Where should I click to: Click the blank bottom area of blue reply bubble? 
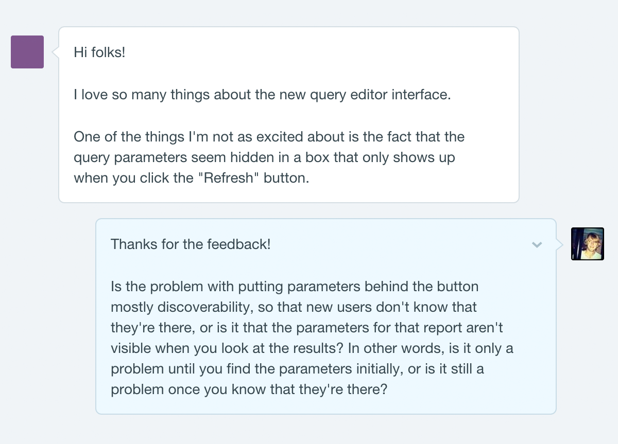(x=325, y=405)
